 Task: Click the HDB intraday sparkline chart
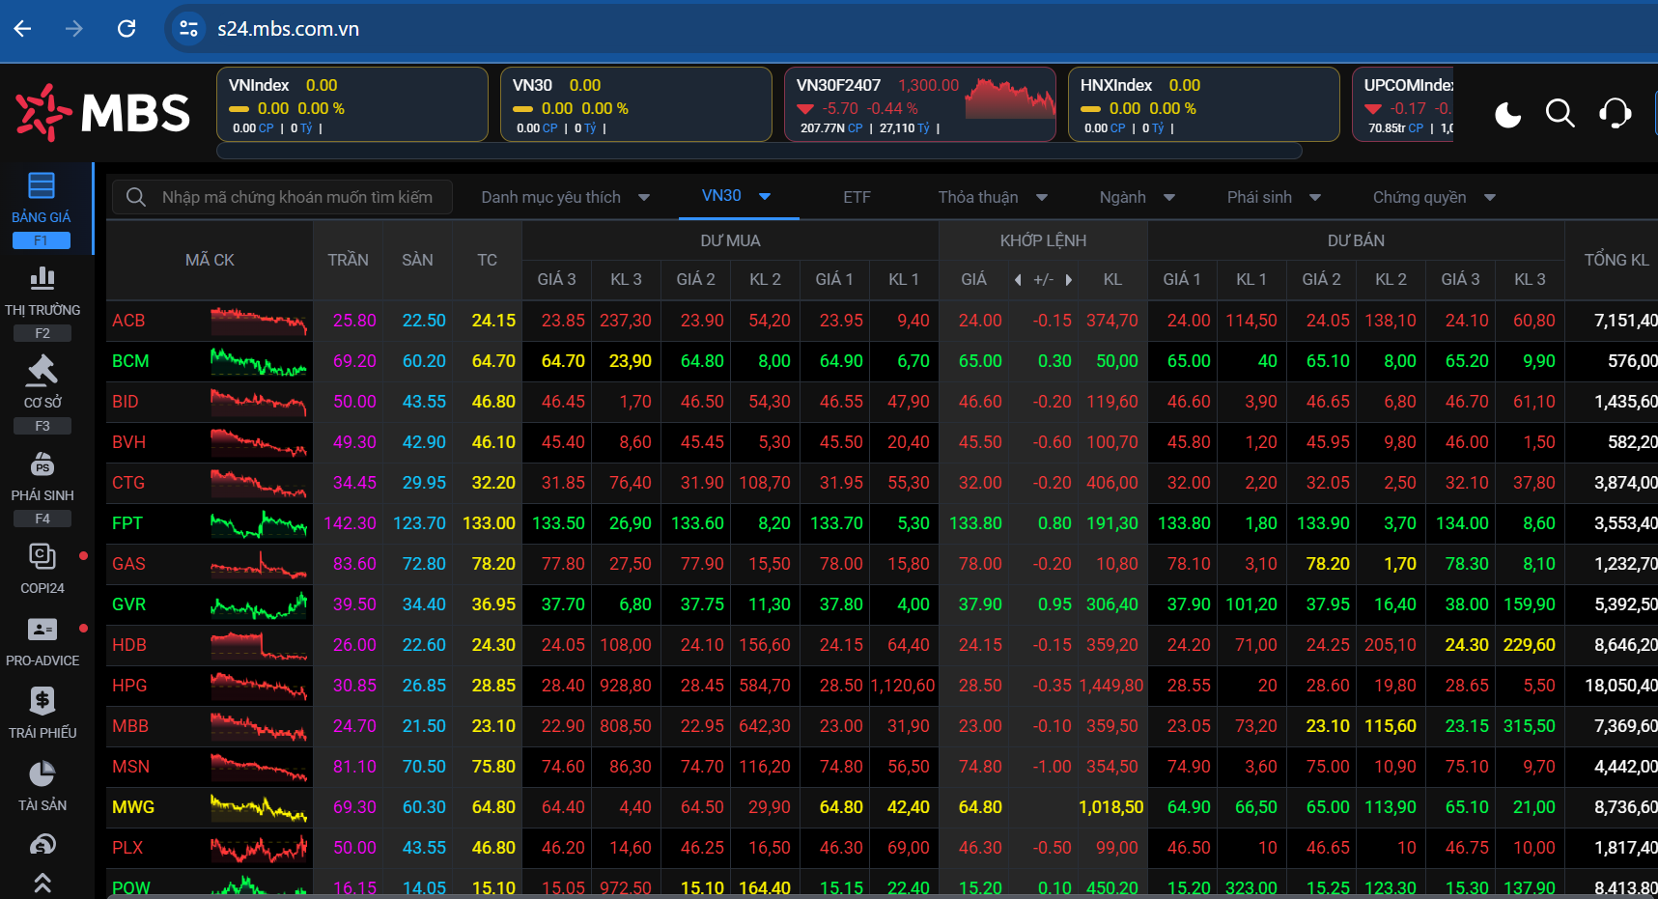click(259, 645)
